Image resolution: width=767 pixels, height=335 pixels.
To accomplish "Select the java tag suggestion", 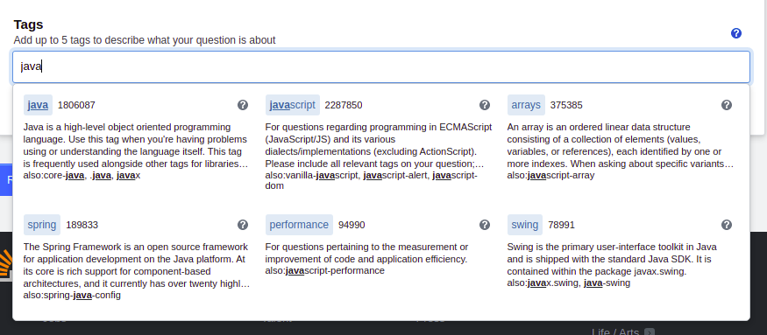I will (38, 105).
